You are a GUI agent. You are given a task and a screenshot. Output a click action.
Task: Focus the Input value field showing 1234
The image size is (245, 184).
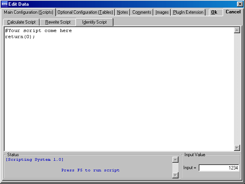pos(219,168)
